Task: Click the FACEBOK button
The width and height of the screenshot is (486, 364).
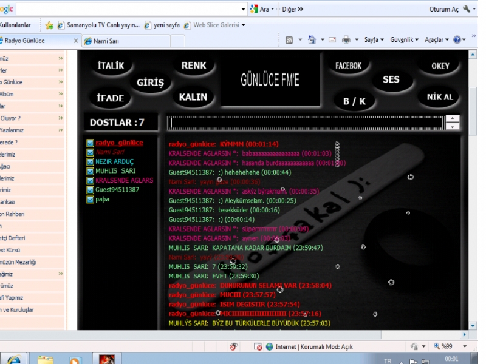Action: click(348, 66)
